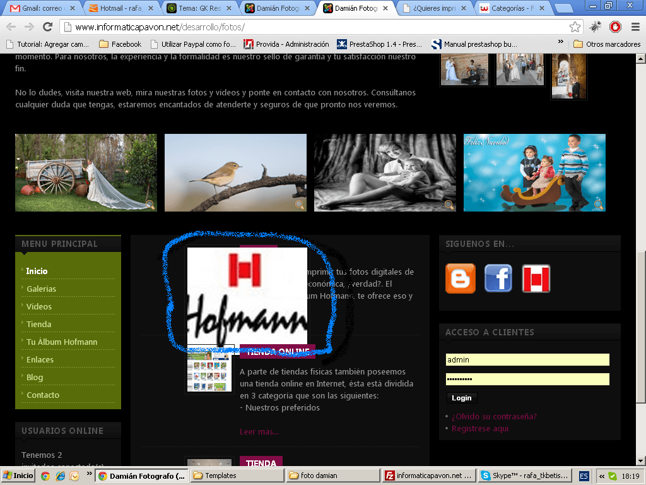Launch Internet Explorer from quick launch bar
The height and width of the screenshot is (485, 646).
60,476
